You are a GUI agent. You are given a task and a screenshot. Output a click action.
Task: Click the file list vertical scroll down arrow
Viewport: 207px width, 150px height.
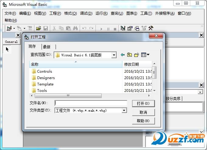[x=154, y=91]
